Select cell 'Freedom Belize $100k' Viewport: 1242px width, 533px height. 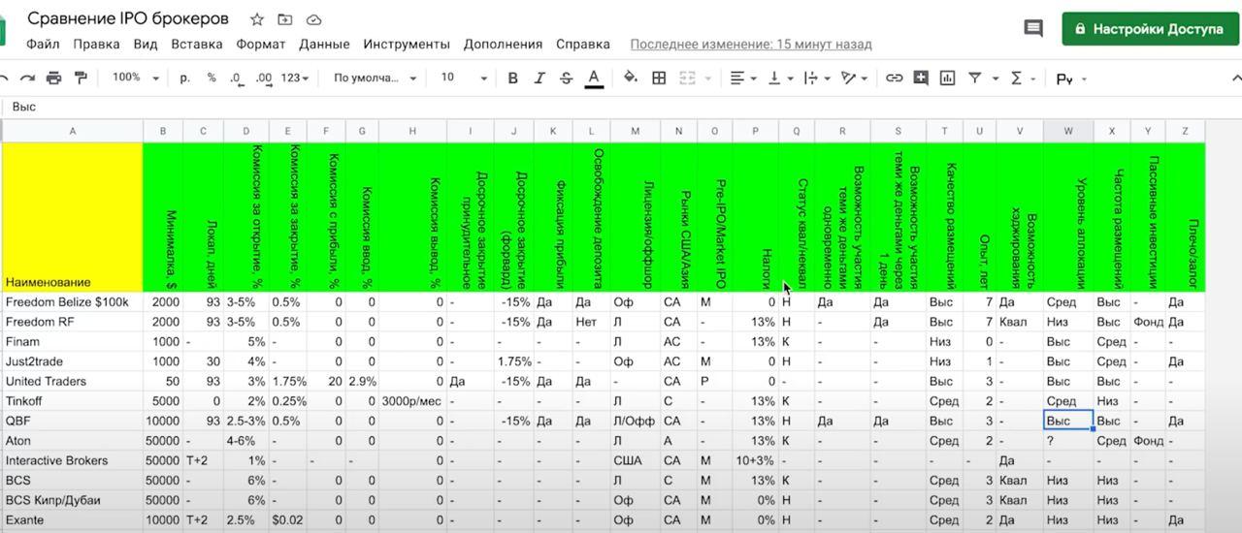(x=72, y=301)
